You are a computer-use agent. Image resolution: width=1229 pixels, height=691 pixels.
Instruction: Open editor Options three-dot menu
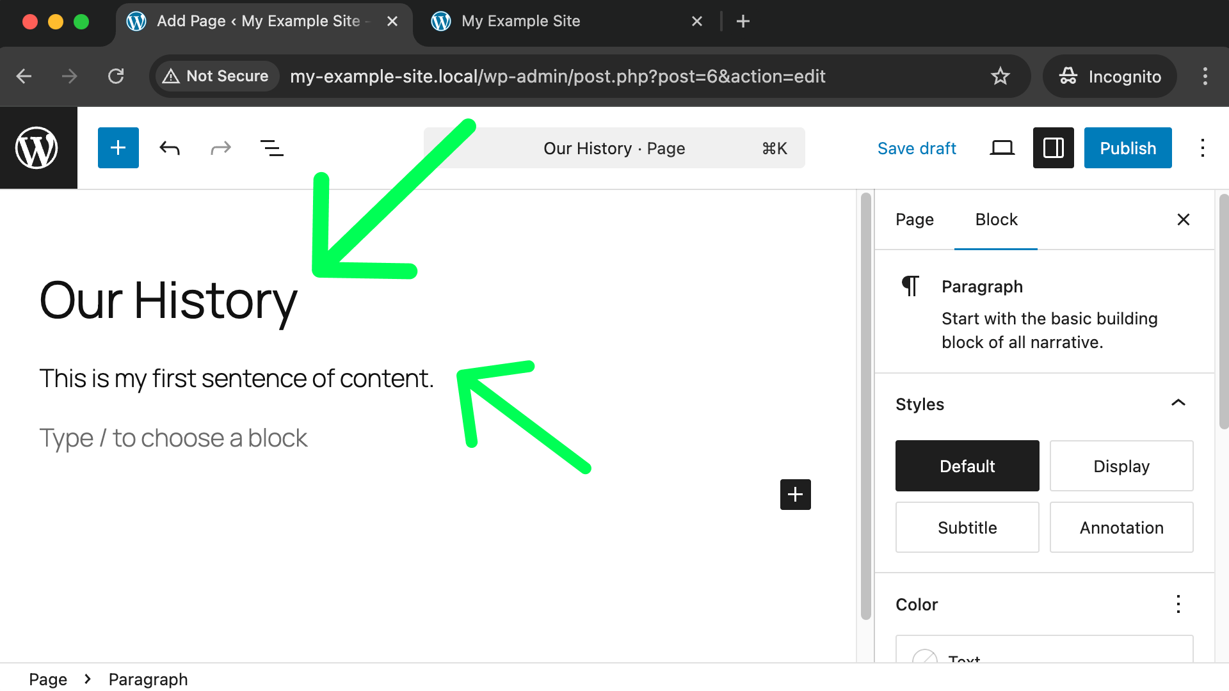click(1202, 148)
